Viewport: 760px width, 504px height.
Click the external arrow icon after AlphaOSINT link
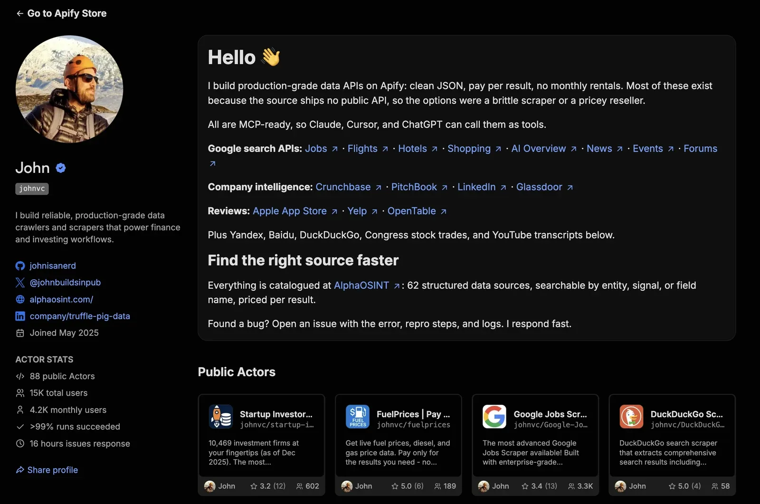(396, 286)
